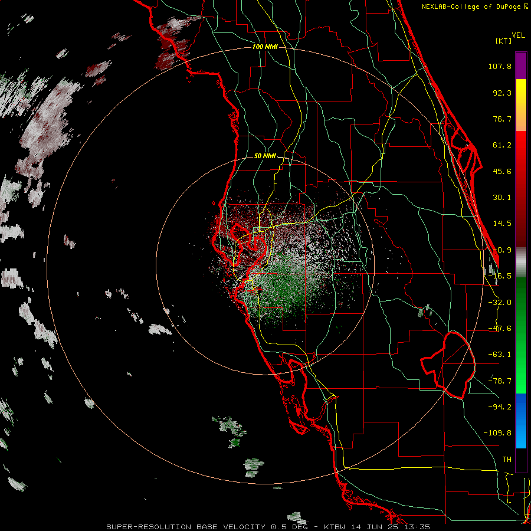Click the purple segment of the color bar
Viewport: 531px width, 531px height.
click(521, 65)
